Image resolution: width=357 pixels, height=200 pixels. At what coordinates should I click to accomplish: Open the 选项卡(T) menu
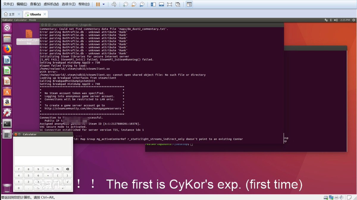point(69,4)
